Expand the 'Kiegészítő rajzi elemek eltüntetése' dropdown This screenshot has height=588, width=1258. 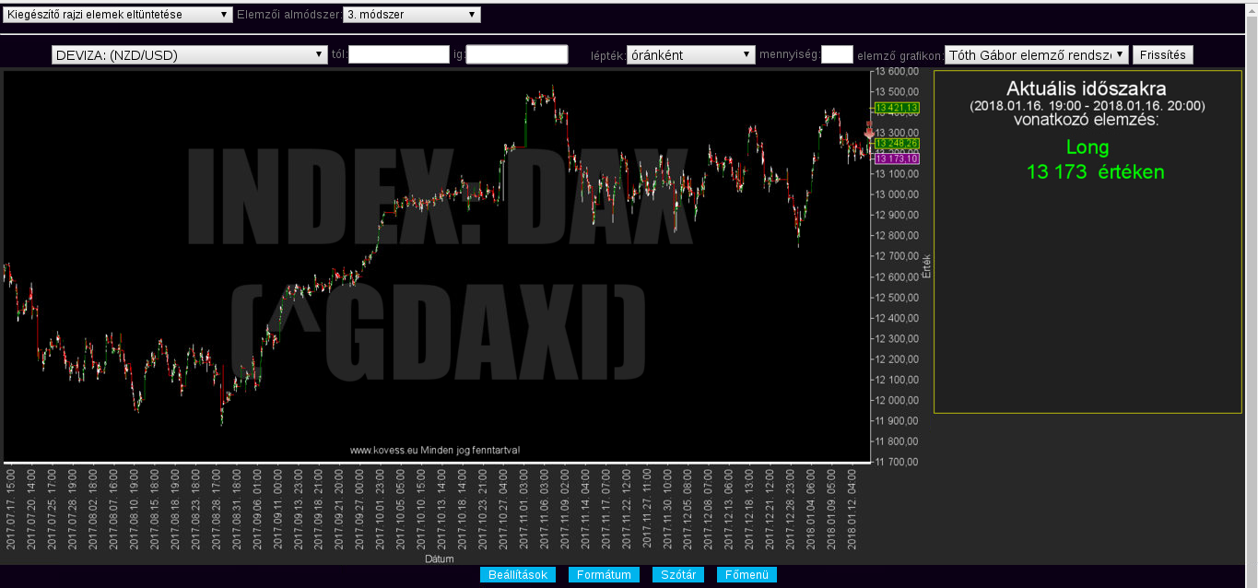click(x=118, y=15)
